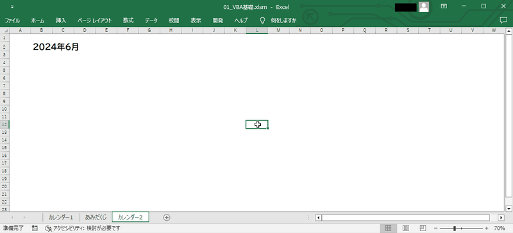Click the 準備完了 status text

(13, 228)
